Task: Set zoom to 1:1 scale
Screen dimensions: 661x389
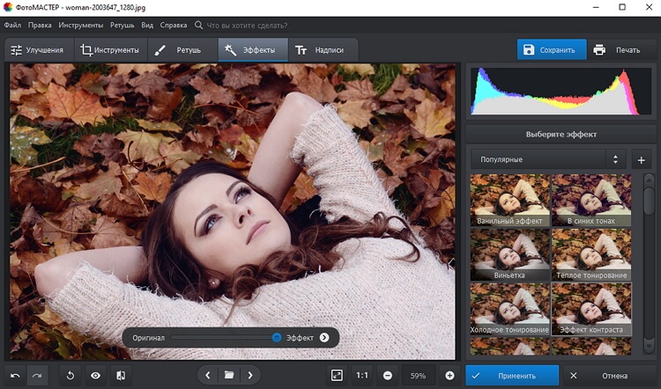Action: click(x=362, y=376)
